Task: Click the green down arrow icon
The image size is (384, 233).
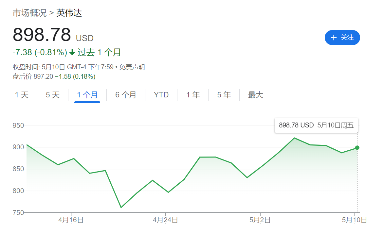Action: (x=72, y=52)
